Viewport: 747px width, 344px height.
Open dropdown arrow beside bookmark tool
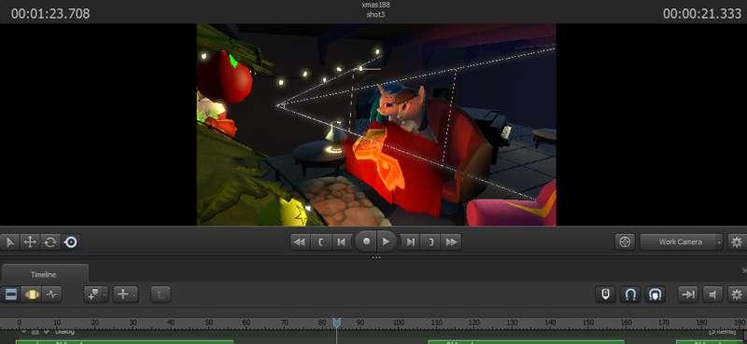pyautogui.click(x=105, y=295)
